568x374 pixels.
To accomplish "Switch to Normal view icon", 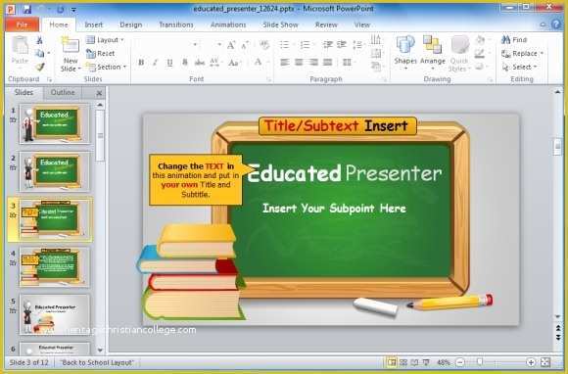I will (392, 362).
